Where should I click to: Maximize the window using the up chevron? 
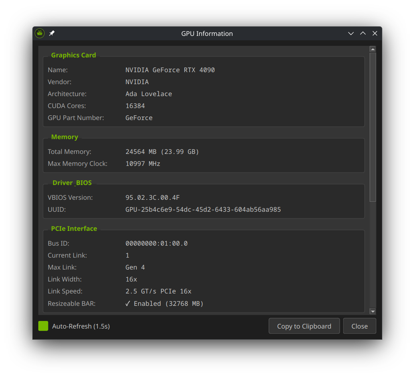(363, 33)
